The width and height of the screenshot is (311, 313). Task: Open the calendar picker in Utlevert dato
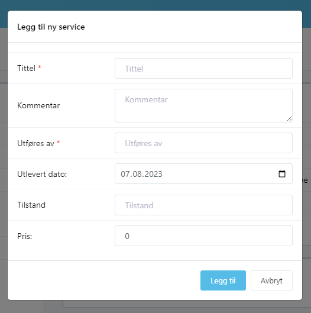coord(282,174)
